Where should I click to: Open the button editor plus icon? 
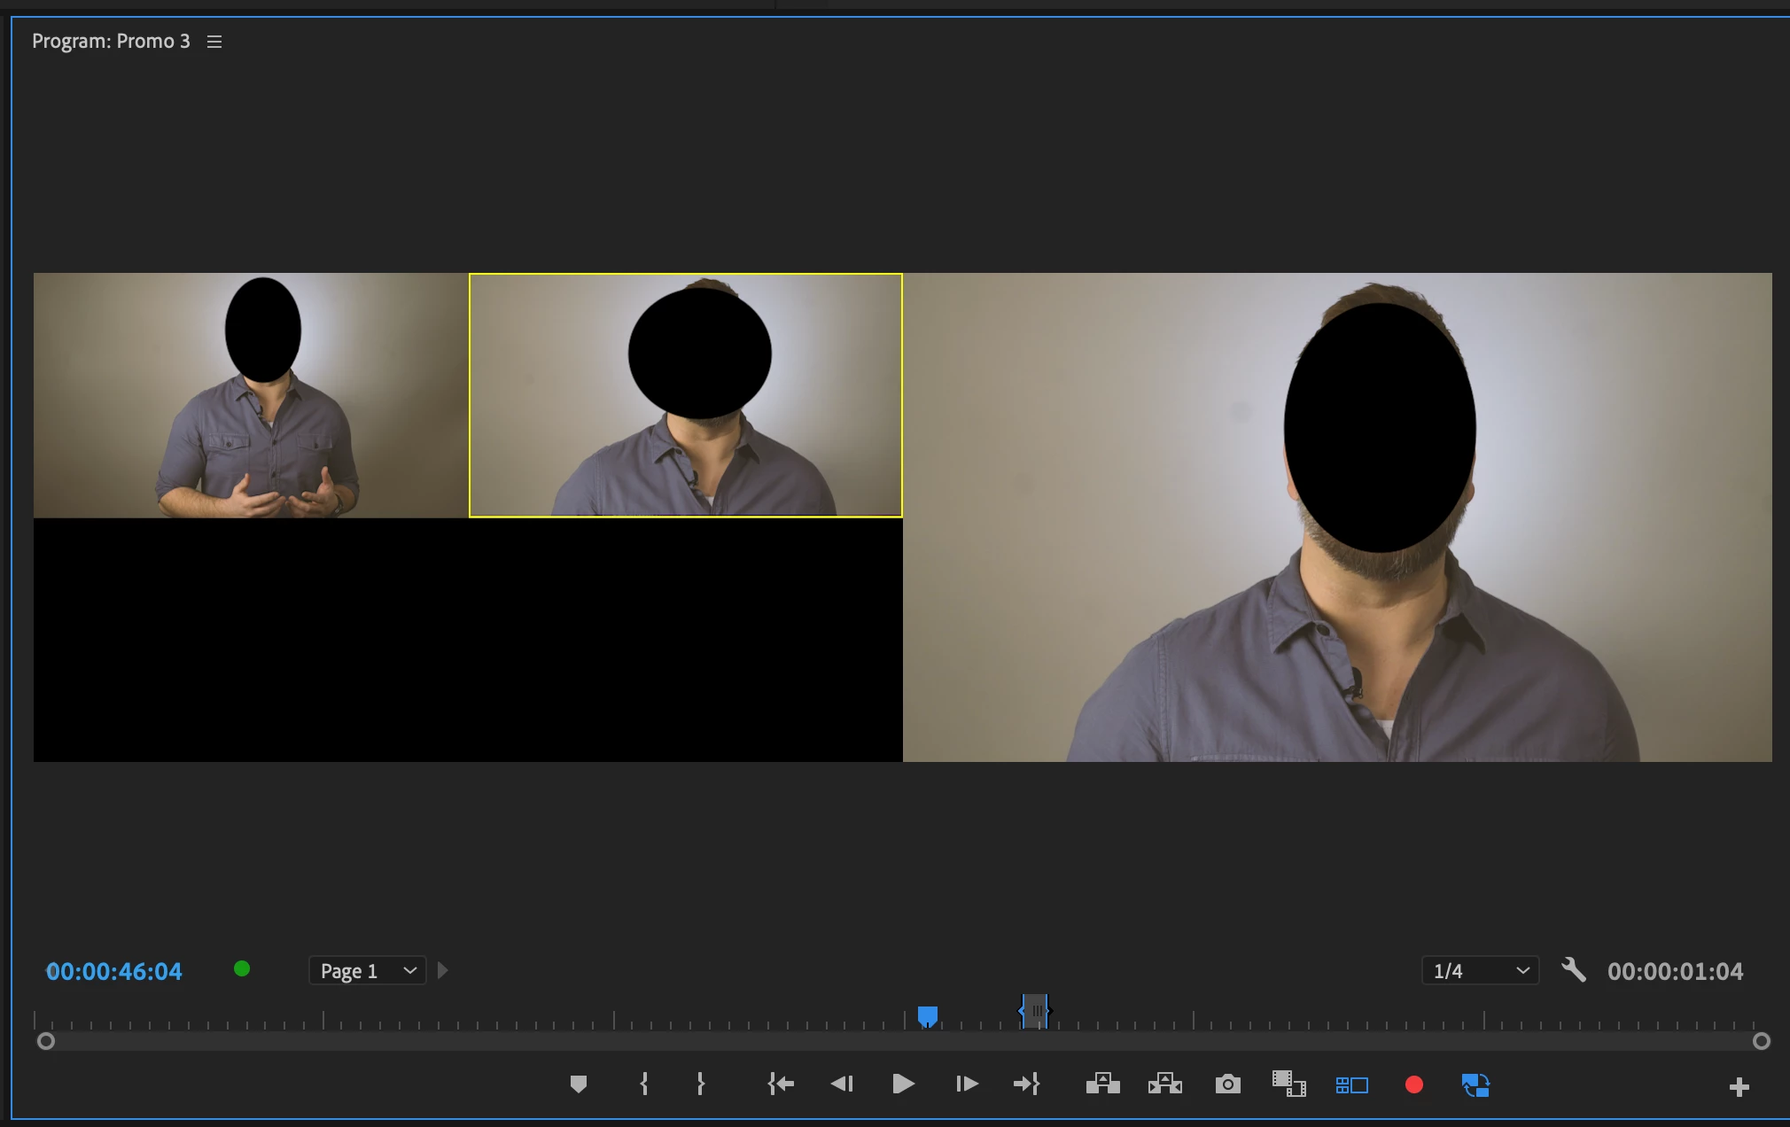coord(1739,1086)
